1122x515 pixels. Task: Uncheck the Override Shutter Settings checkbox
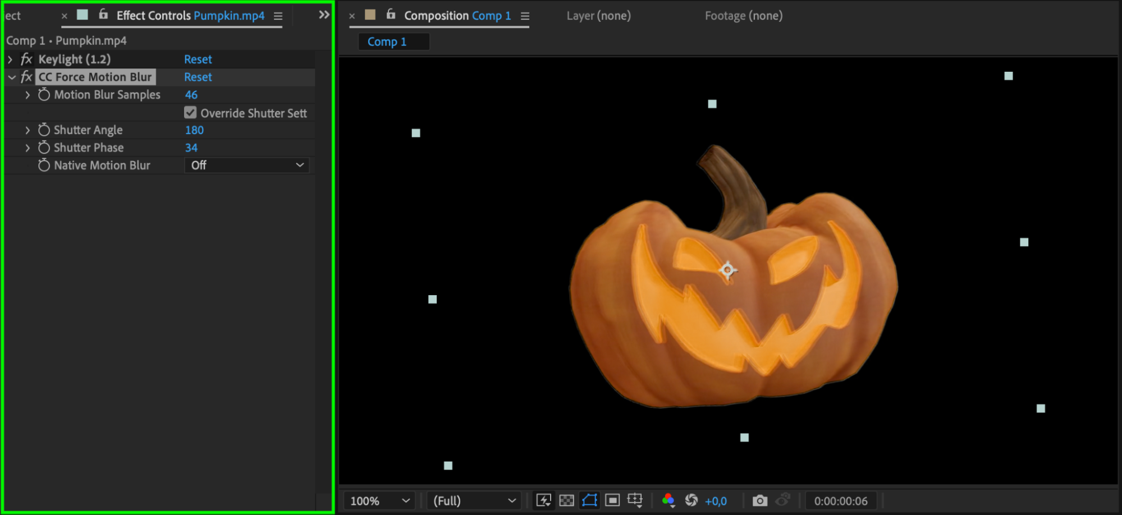pyautogui.click(x=190, y=113)
